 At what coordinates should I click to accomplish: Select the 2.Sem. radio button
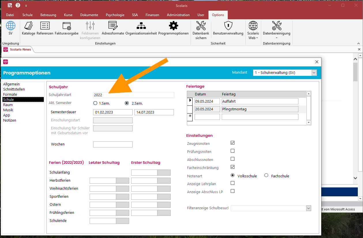(127, 103)
